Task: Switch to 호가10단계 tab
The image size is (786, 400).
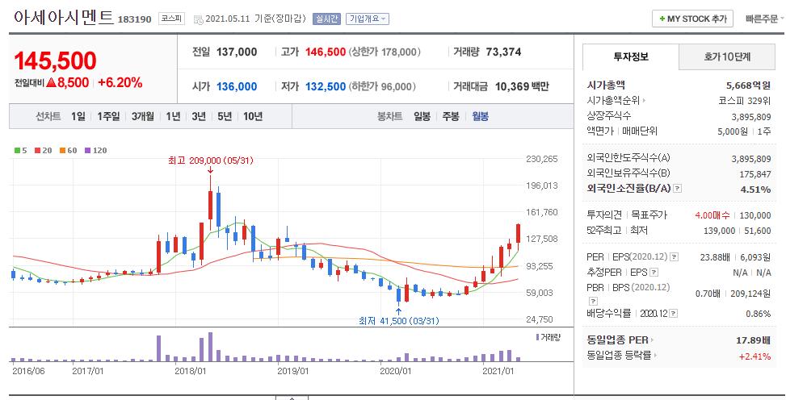Action: pyautogui.click(x=727, y=57)
